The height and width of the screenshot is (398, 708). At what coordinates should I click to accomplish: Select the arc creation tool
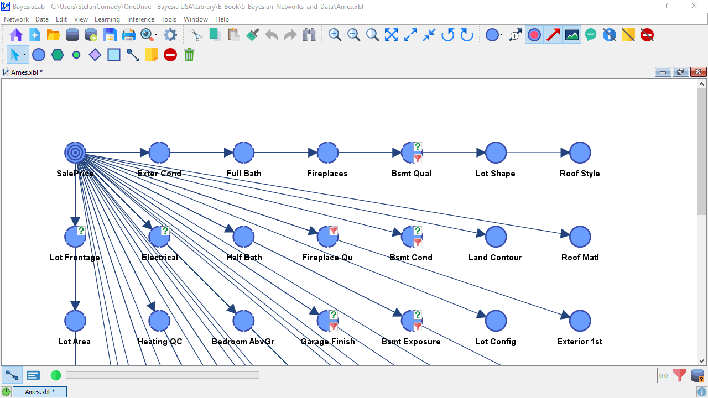(133, 55)
